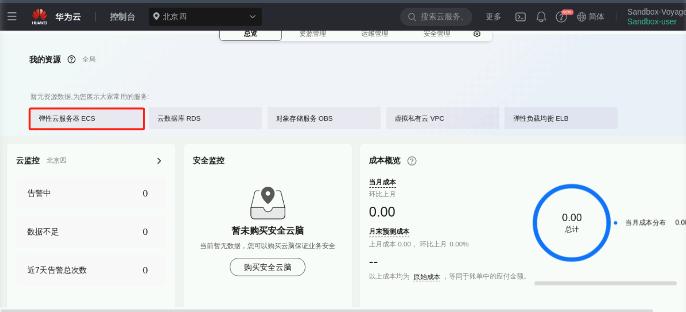Switch to the 资源管理 tab
Image resolution: width=686 pixels, height=312 pixels.
point(312,34)
